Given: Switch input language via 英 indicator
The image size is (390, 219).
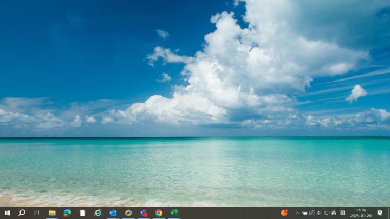Looking at the screenshot, I should point(334,213).
